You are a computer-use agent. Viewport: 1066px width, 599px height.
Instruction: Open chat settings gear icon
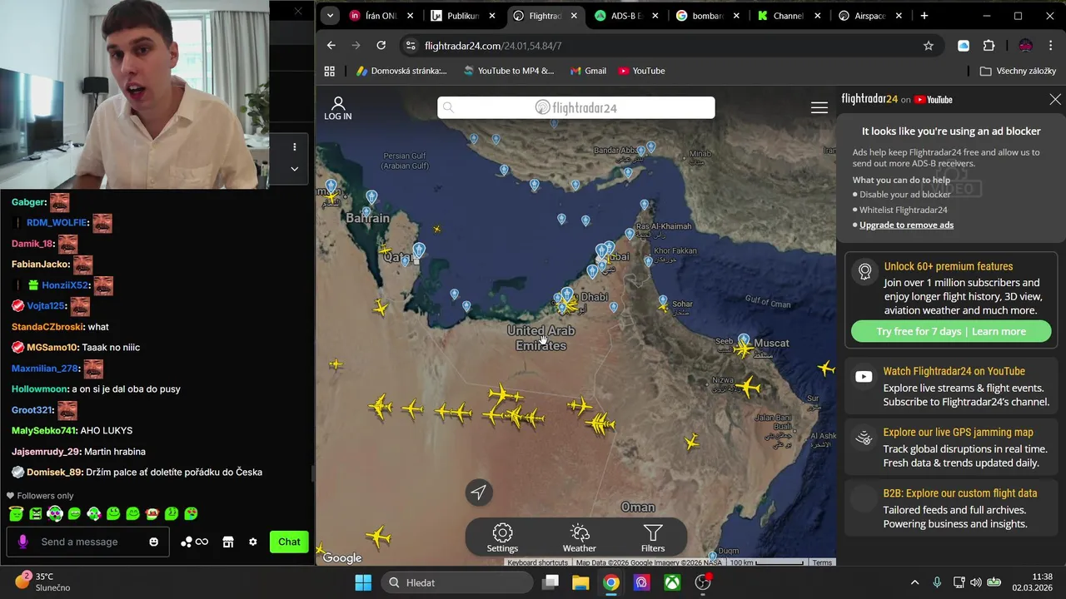pos(253,542)
